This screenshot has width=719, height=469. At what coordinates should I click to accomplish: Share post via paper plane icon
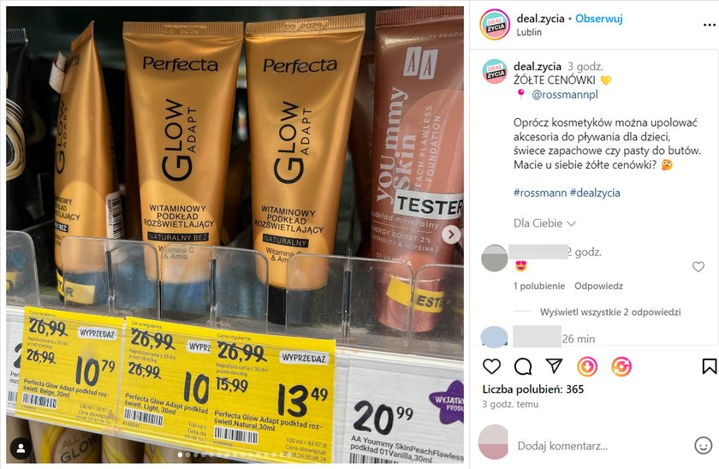[554, 365]
